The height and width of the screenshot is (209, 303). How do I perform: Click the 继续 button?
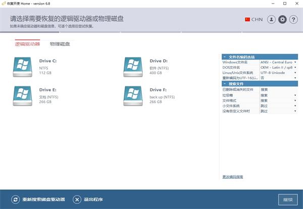[x=287, y=200]
